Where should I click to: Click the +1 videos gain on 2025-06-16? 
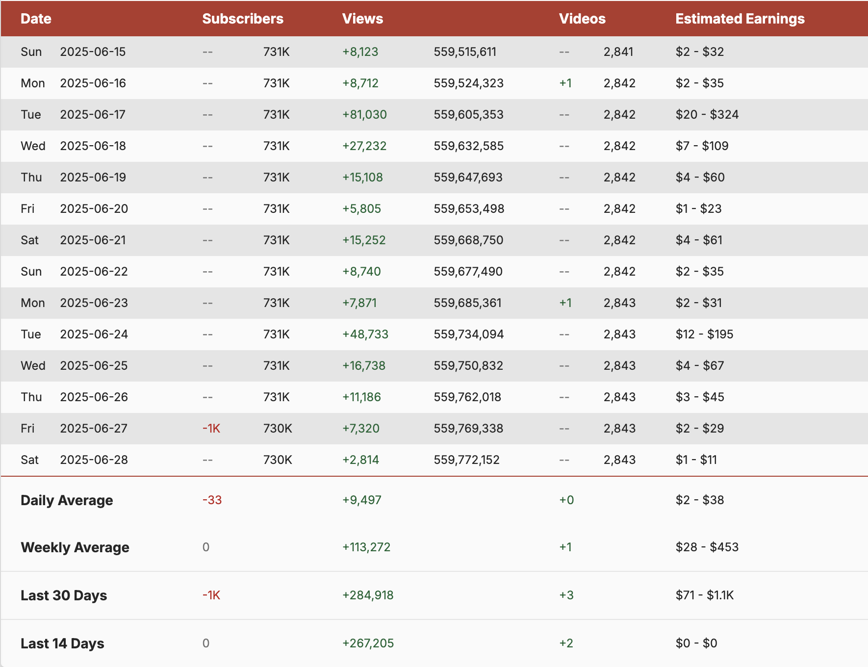tap(565, 83)
